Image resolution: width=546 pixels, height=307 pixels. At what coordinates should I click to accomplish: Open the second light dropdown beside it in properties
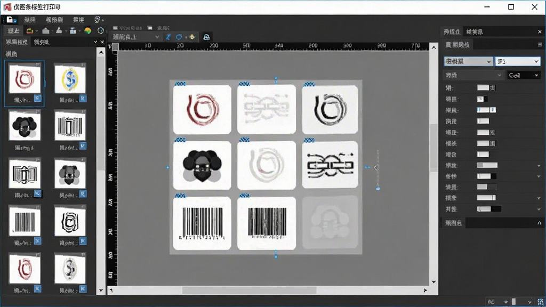coord(518,61)
